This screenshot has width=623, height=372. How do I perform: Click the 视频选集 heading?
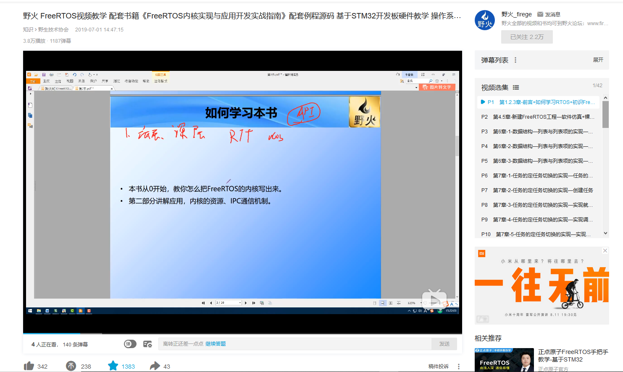[x=495, y=88]
